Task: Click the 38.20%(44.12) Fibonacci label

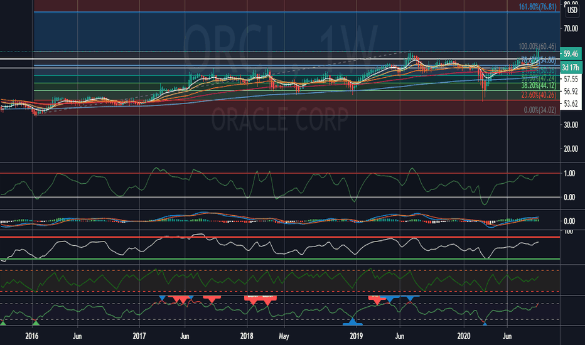Action: [x=539, y=86]
